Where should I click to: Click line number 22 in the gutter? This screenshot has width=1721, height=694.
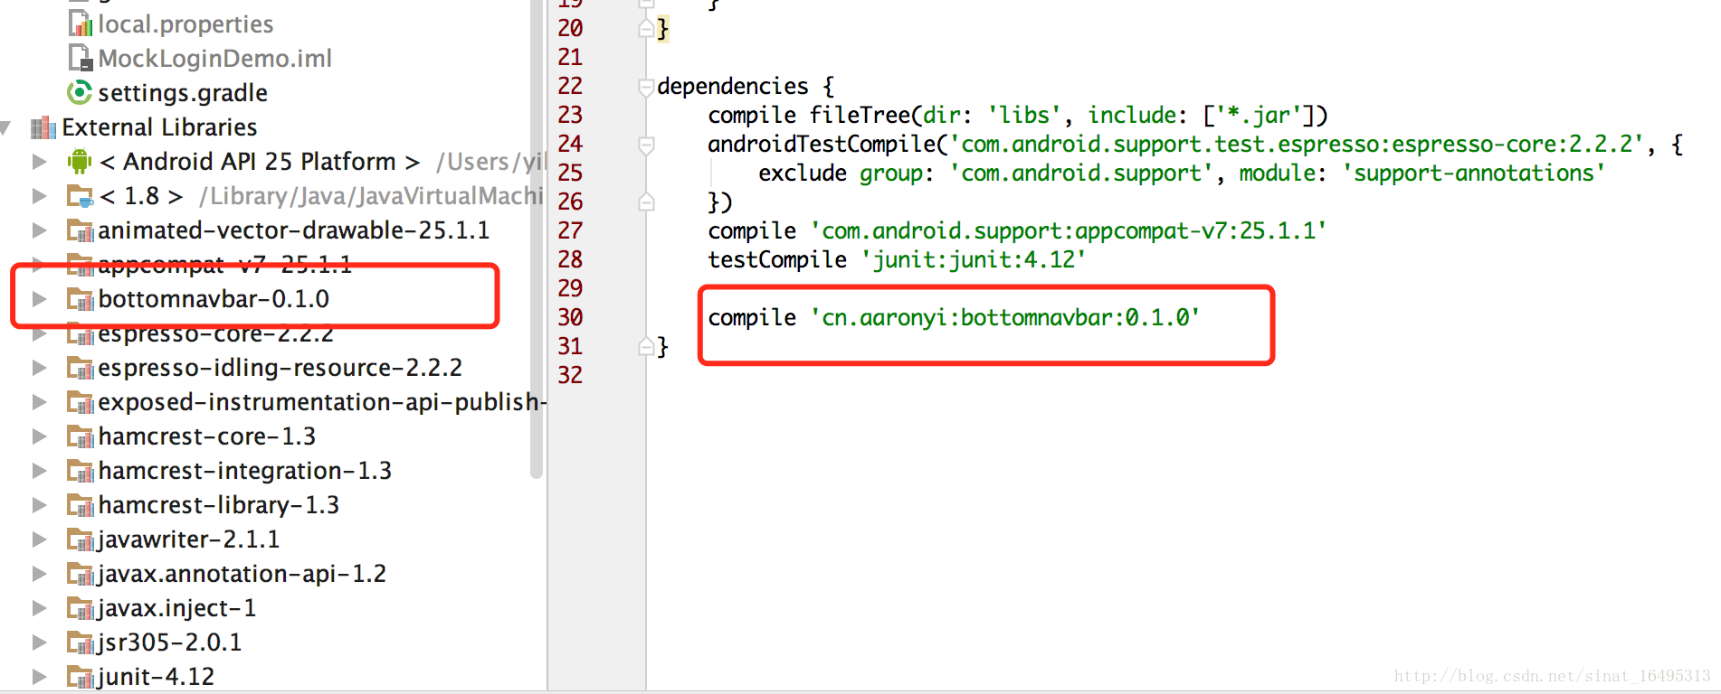point(570,86)
